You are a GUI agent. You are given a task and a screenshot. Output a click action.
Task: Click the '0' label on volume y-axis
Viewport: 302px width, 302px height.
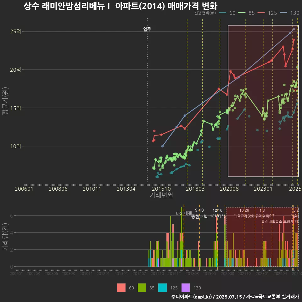point(12,267)
